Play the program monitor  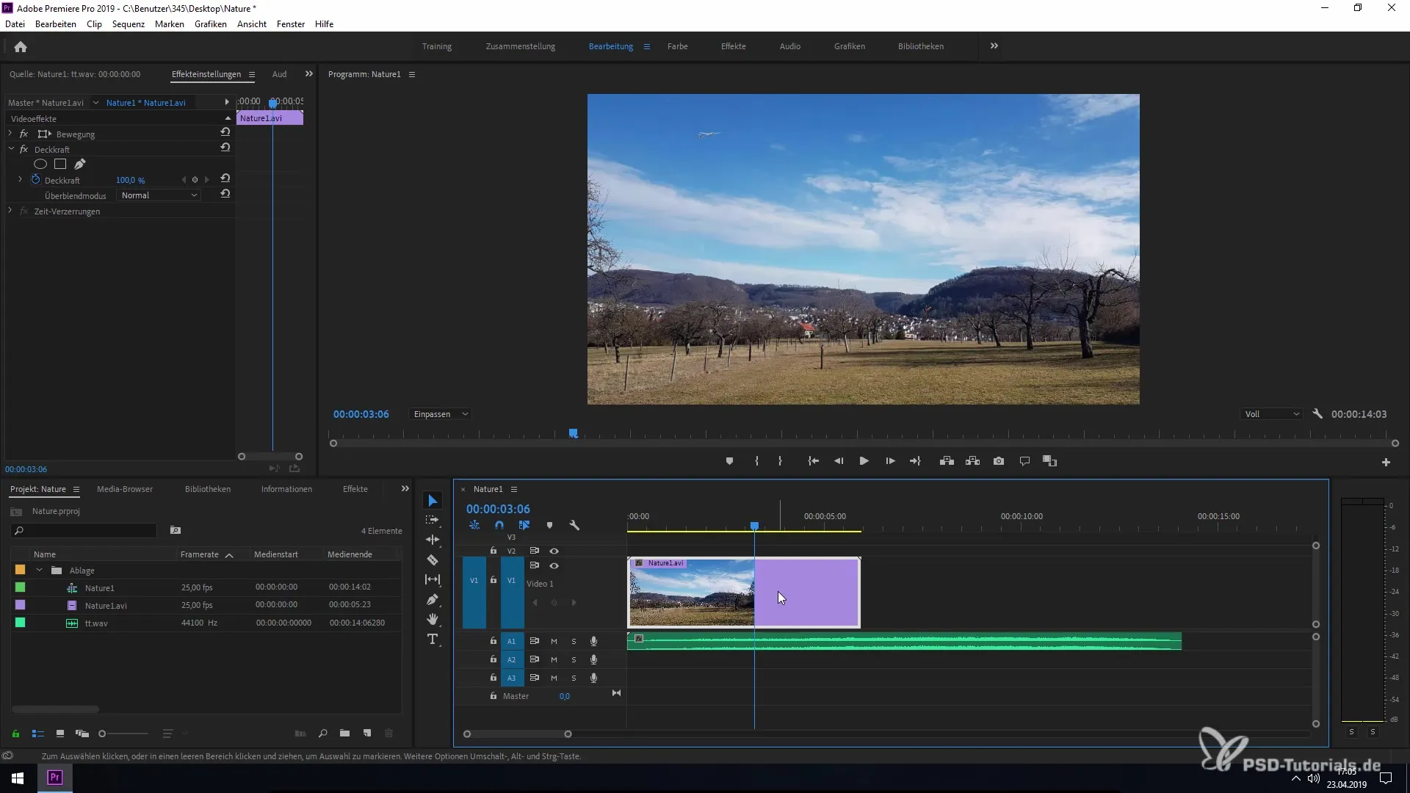(864, 461)
